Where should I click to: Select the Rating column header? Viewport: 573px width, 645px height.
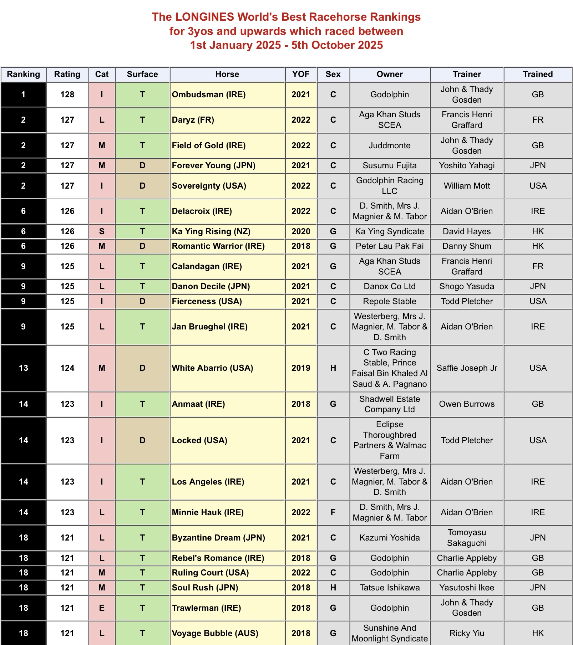tap(67, 74)
